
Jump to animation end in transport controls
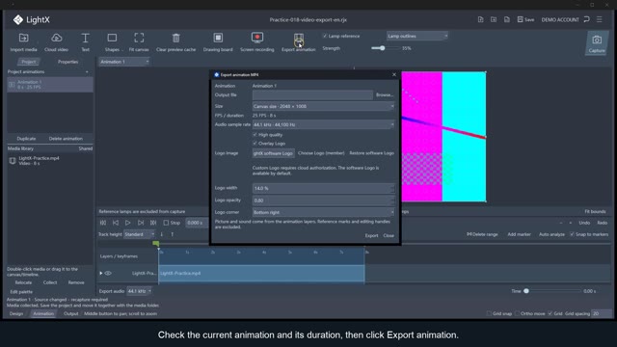pos(153,223)
